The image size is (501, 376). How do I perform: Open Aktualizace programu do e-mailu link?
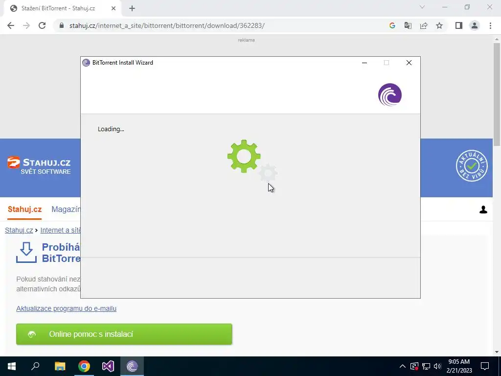click(66, 308)
